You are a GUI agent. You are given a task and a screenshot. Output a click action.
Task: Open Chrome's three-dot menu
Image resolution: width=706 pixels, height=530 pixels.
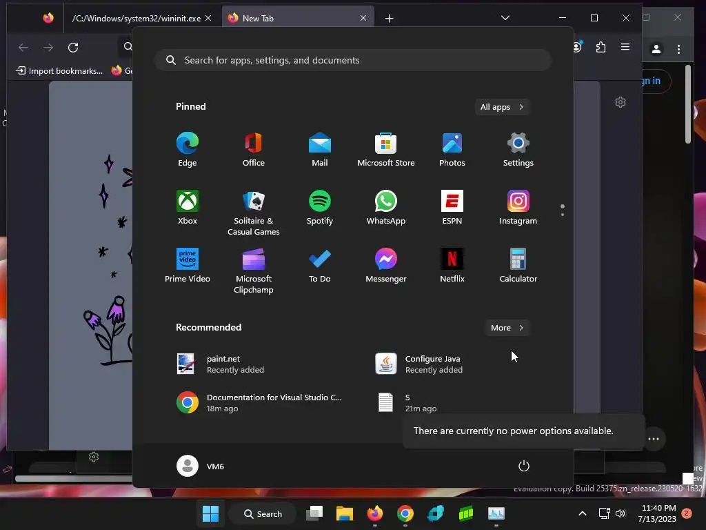(x=678, y=49)
